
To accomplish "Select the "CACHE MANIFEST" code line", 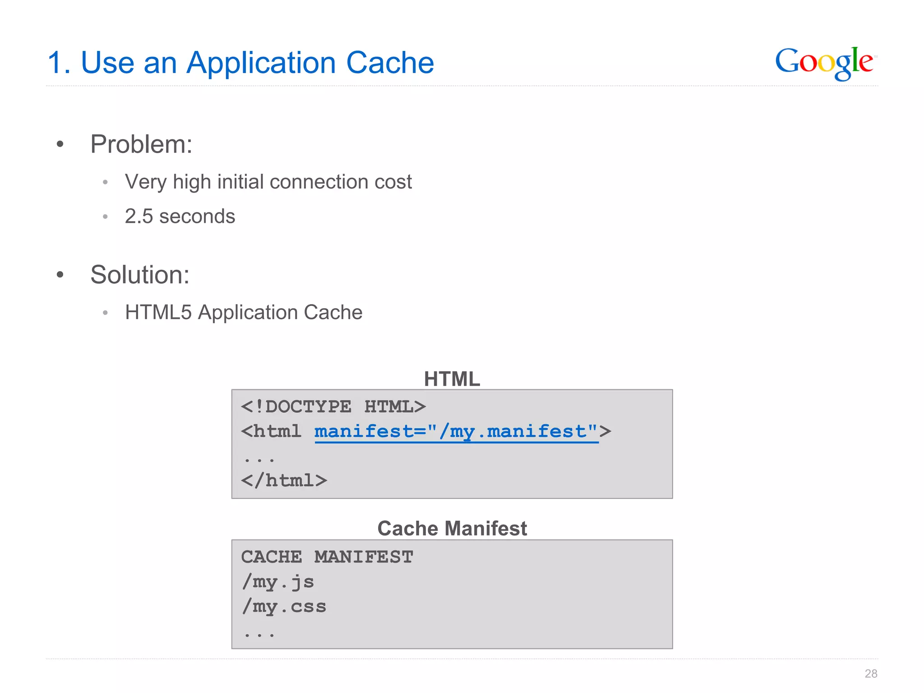I will (x=327, y=557).
